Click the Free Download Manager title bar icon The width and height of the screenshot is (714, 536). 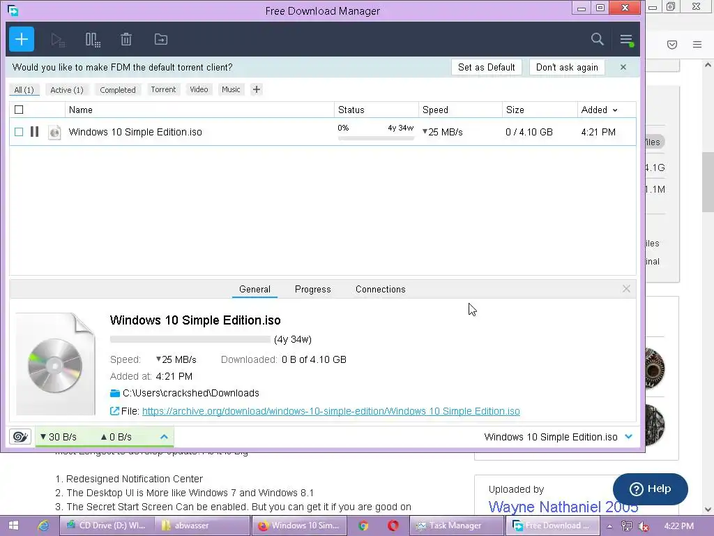(13, 10)
